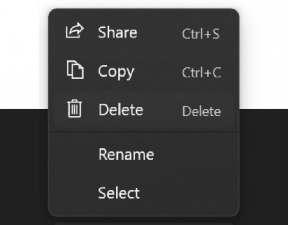The width and height of the screenshot is (288, 225).
Task: Click the Copy pages icon
Action: (x=74, y=70)
